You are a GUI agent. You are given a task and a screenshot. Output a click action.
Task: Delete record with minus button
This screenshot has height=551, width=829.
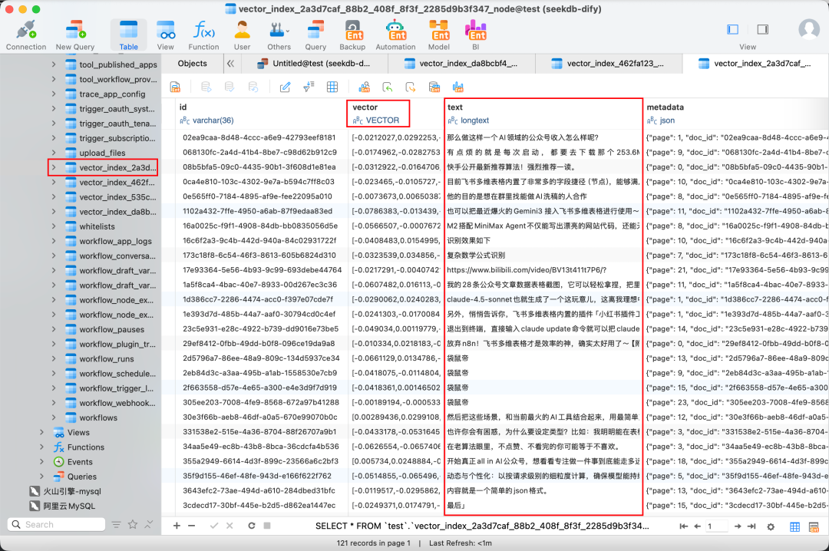point(191,526)
